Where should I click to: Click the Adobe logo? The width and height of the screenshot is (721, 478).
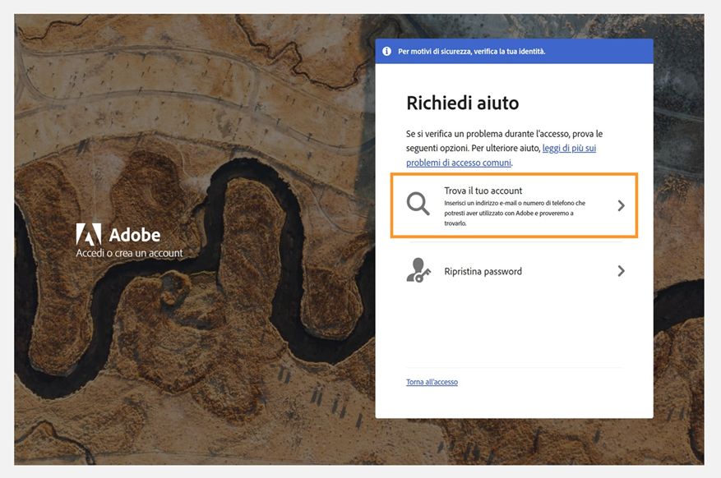(118, 234)
